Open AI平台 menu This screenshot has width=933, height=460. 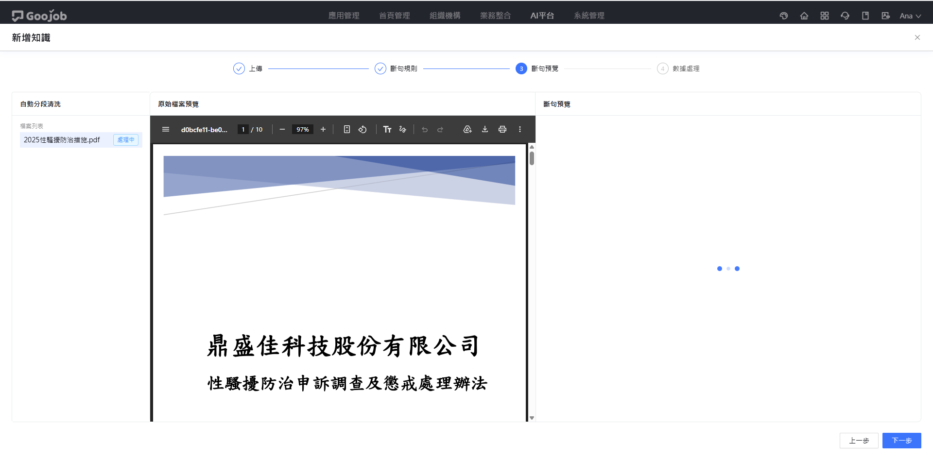tap(542, 16)
